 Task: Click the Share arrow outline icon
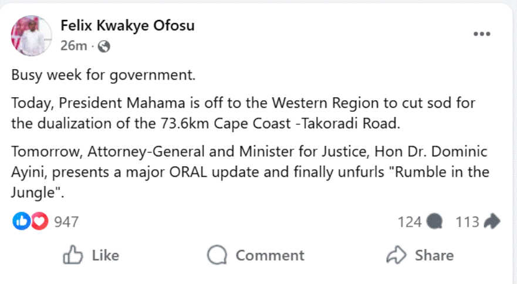pos(397,255)
